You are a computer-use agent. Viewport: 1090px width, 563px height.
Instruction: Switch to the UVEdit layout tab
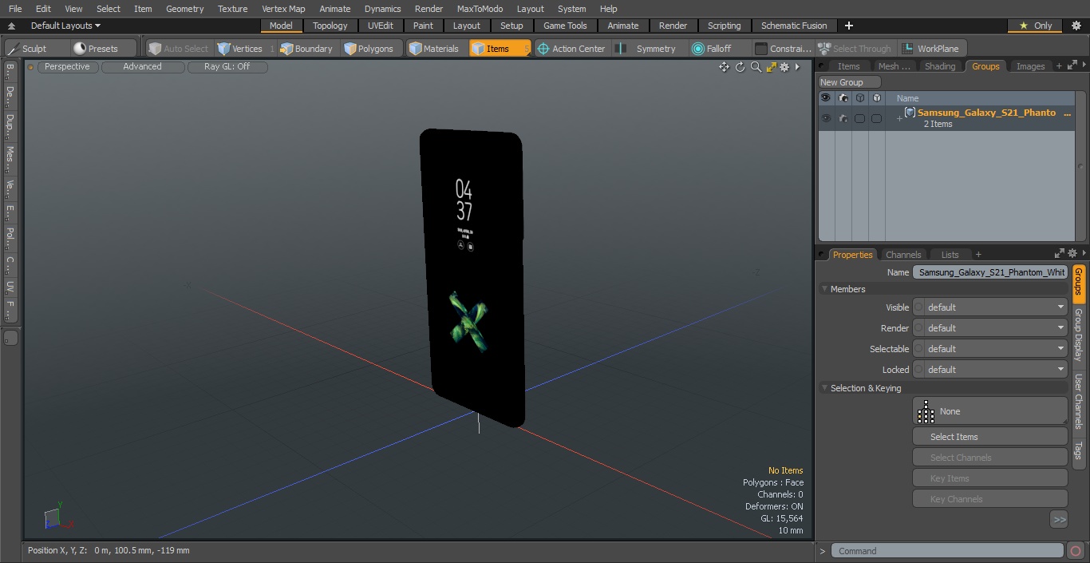coord(381,26)
